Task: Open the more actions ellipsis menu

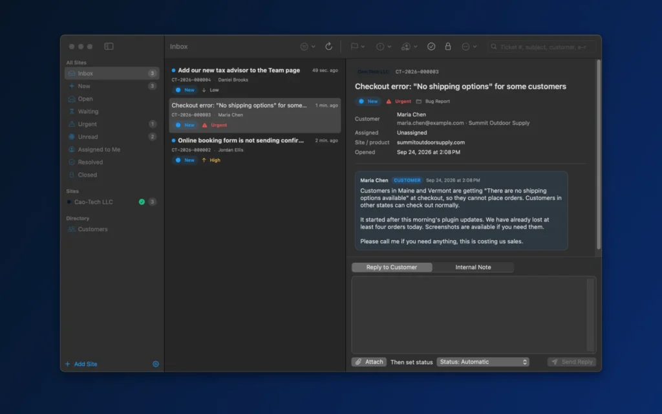Action: point(469,47)
